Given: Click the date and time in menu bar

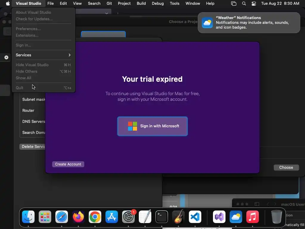Looking at the screenshot, I should tap(280, 3).
